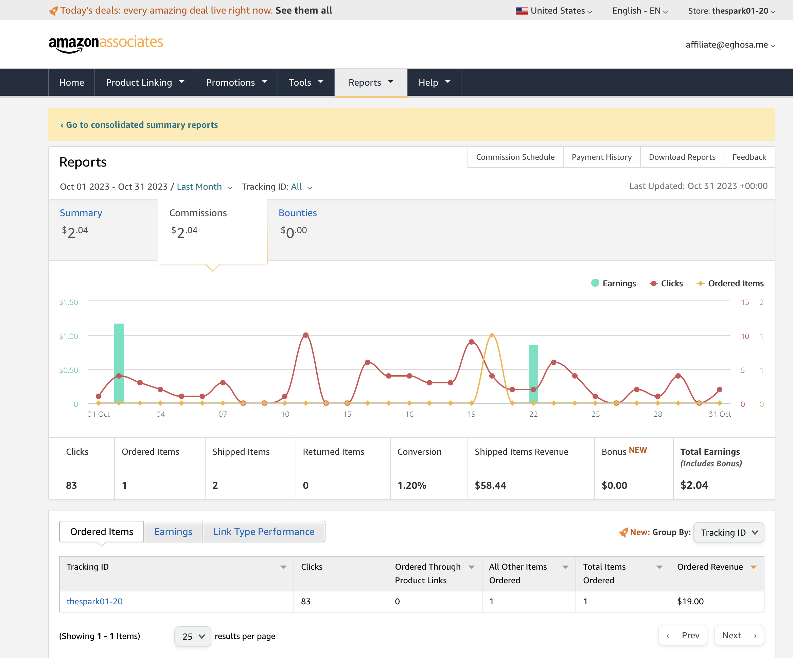Open thespark01-20 tracking ID link
This screenshot has width=793, height=658.
coord(94,601)
